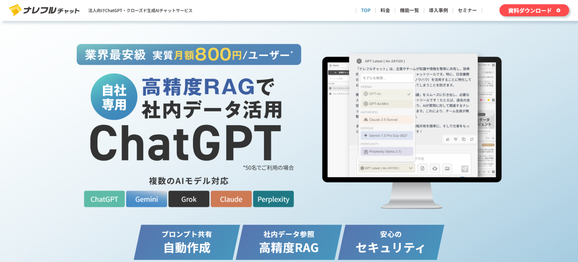Click the thumbs-down icon under the reply
The width and height of the screenshot is (578, 262).
pos(456,139)
